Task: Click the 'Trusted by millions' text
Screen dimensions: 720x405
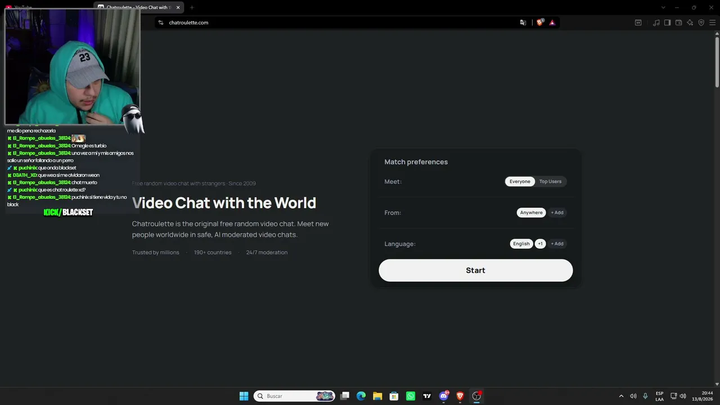Action: 156,253
